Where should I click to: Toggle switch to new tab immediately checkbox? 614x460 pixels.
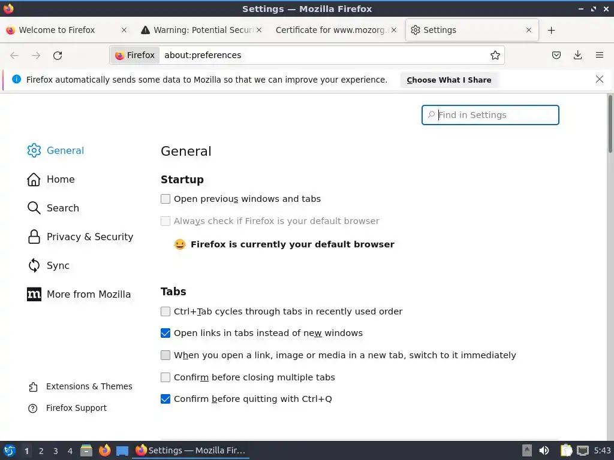(x=165, y=355)
